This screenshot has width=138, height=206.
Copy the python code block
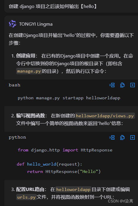pos(122,137)
